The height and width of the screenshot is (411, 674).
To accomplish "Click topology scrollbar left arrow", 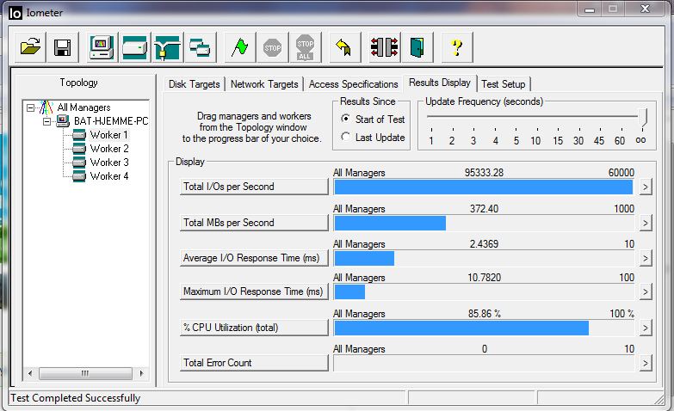I will (x=30, y=373).
